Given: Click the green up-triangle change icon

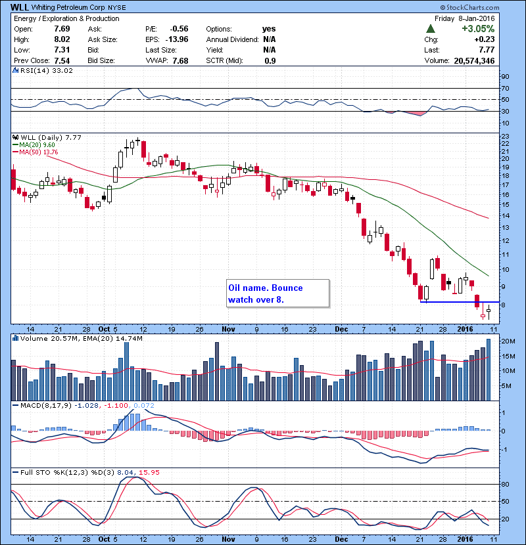Looking at the screenshot, I should [x=431, y=28].
